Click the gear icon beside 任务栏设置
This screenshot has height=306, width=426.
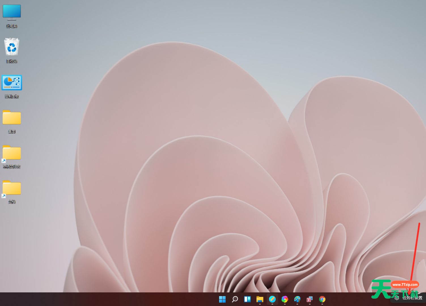397,298
